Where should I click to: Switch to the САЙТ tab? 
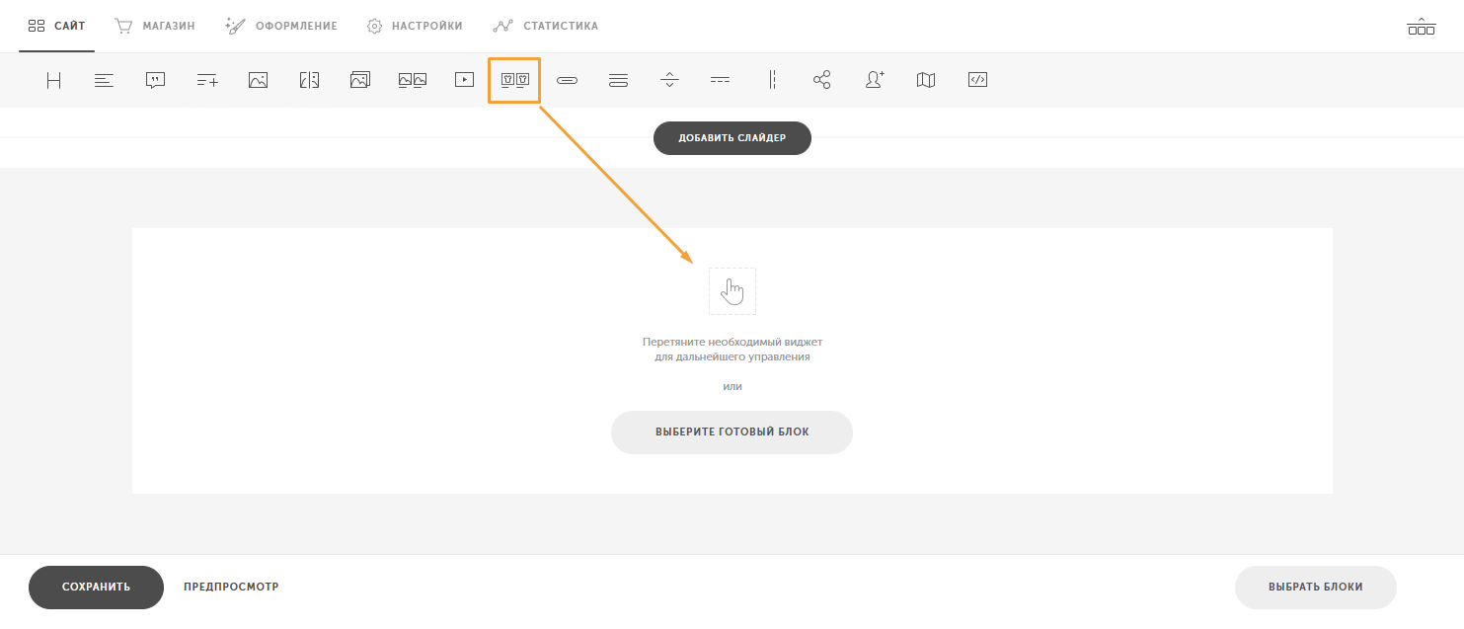[x=56, y=26]
